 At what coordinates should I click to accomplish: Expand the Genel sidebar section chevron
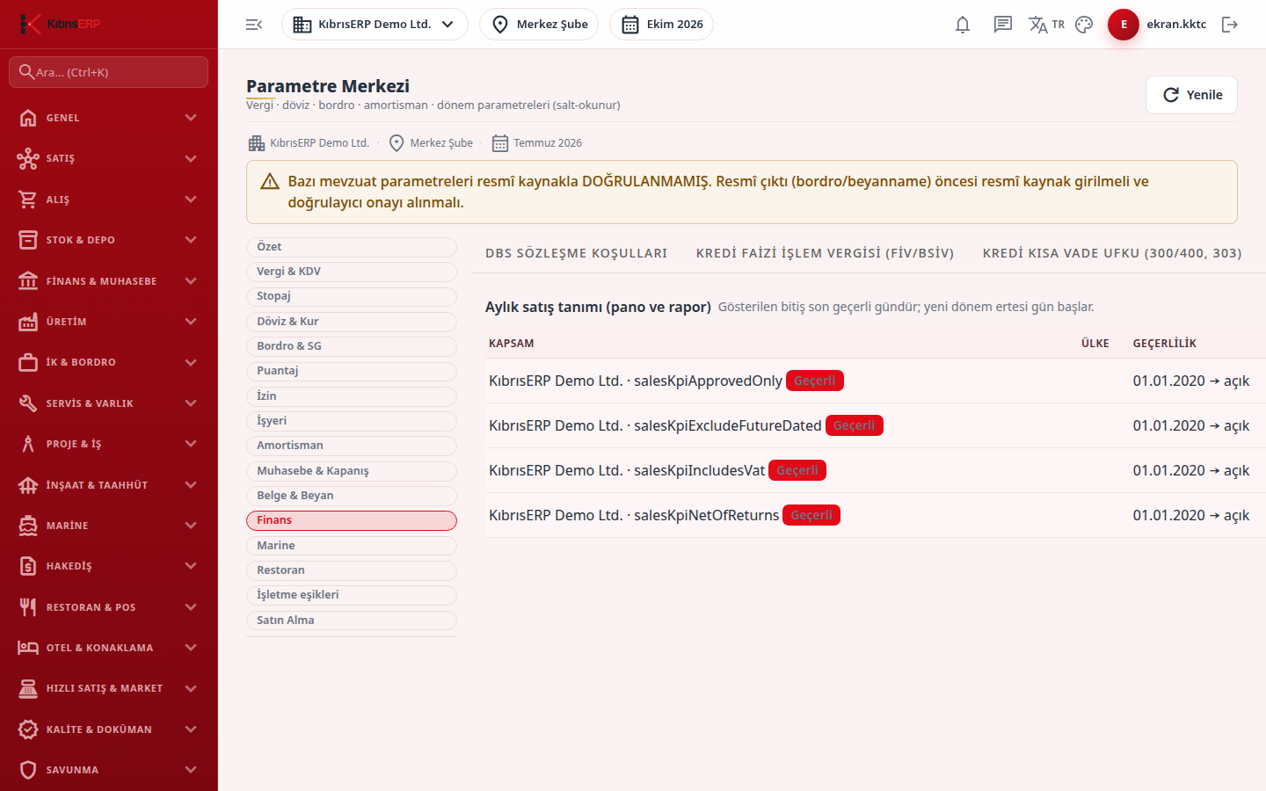pos(191,118)
